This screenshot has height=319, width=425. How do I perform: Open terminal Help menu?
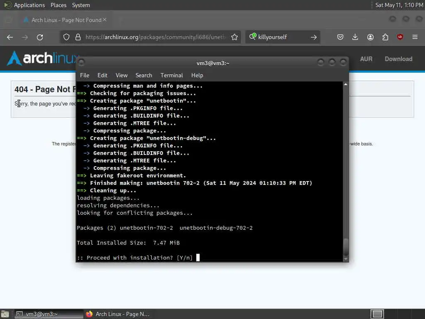197,76
